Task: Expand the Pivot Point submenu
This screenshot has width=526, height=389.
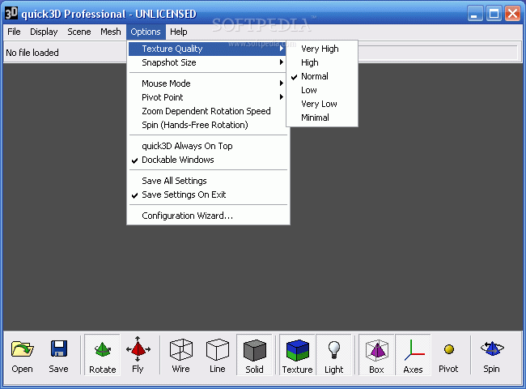Action: tap(207, 97)
